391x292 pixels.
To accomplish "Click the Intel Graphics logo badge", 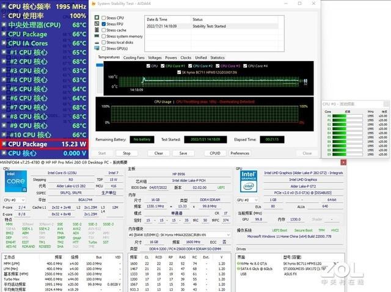I will (249, 181).
